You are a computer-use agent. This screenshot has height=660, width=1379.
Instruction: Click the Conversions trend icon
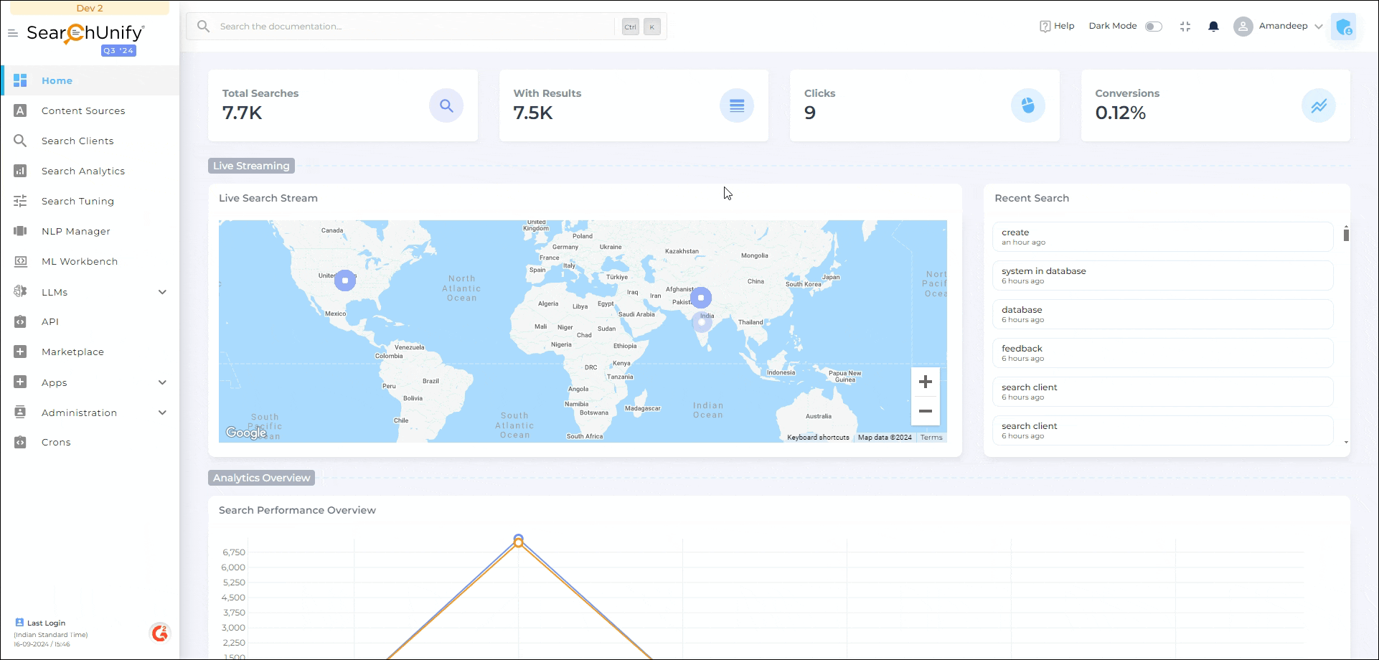1318,106
